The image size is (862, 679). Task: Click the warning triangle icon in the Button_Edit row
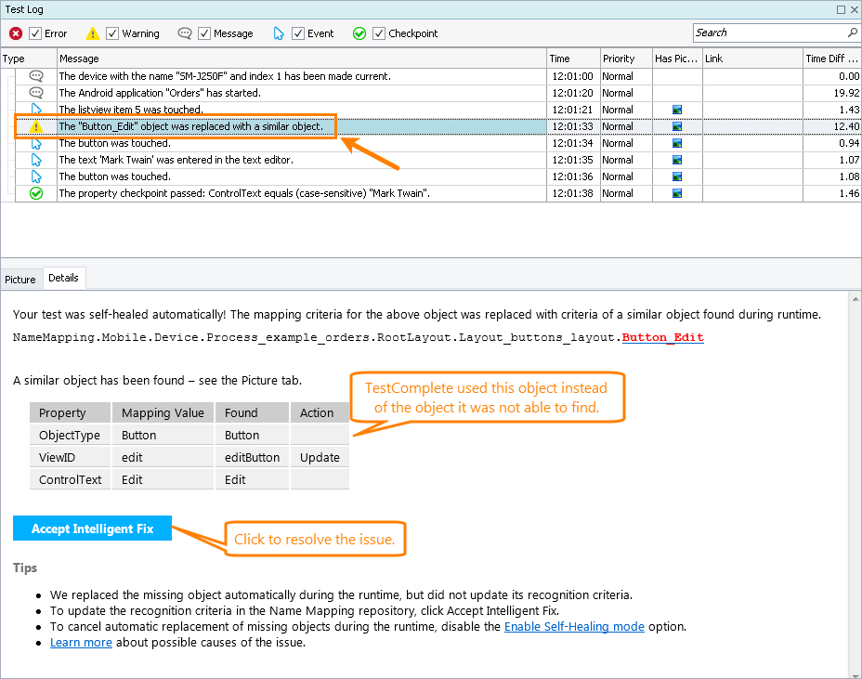36,126
